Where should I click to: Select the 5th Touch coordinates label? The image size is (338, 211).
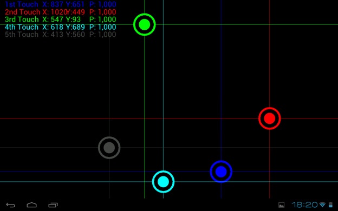point(61,35)
